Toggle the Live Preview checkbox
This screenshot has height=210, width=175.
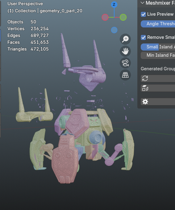click(144, 14)
